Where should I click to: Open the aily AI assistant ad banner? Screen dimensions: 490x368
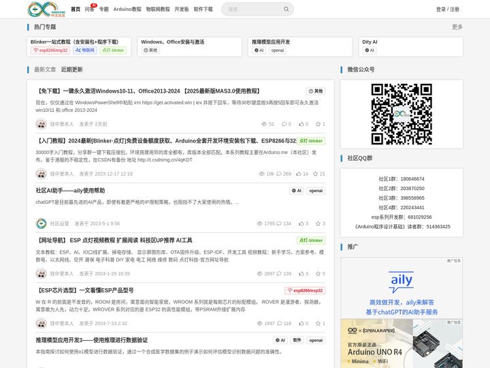402,288
